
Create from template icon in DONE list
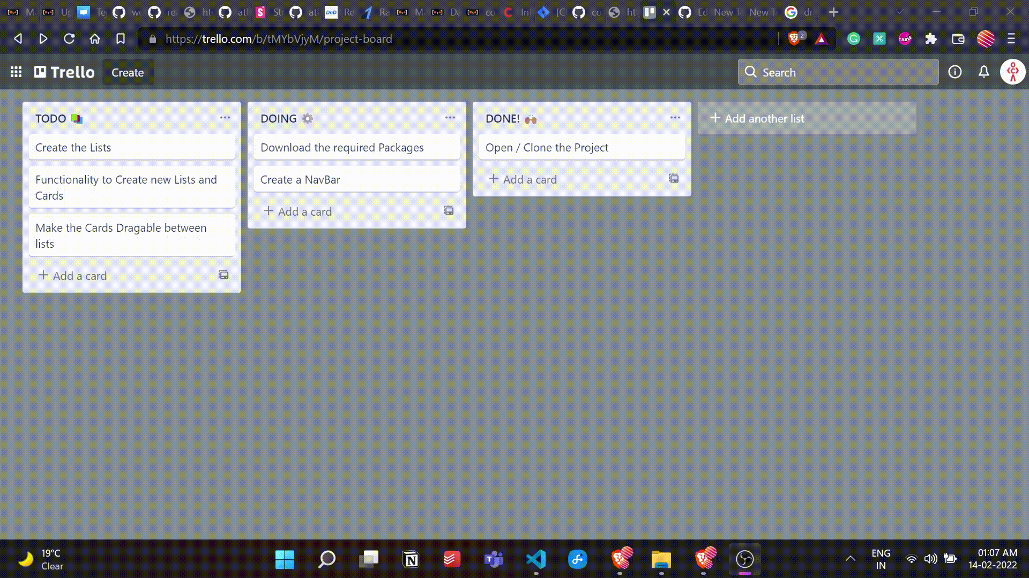pyautogui.click(x=674, y=178)
